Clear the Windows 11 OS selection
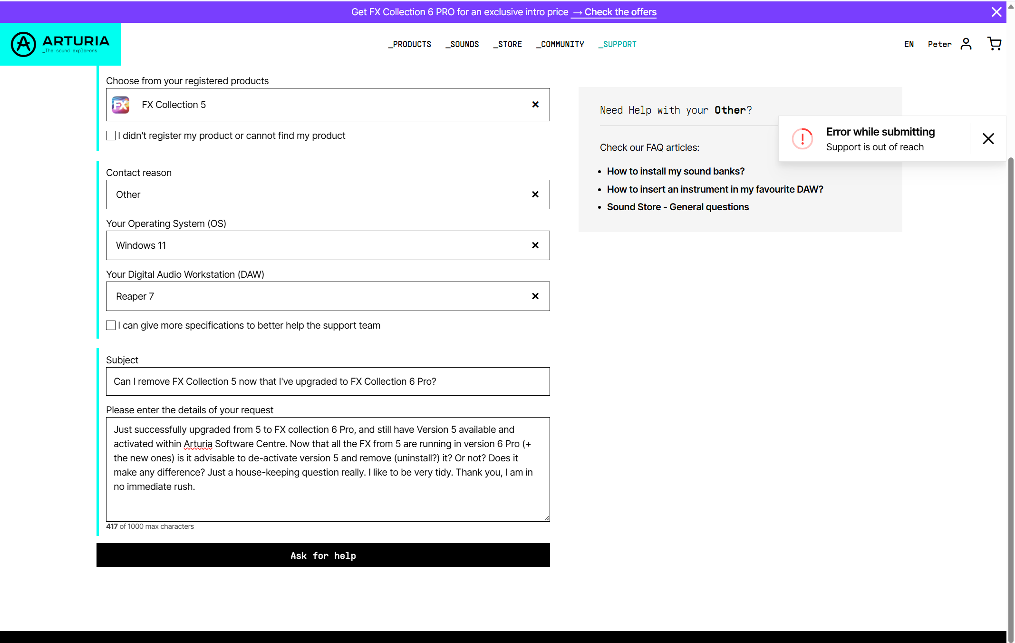The image size is (1015, 643). pyautogui.click(x=535, y=245)
